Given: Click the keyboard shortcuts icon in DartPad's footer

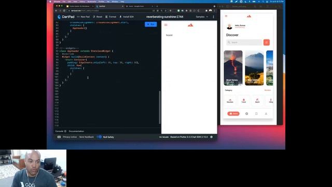Looking at the screenshot, I should pos(59,137).
